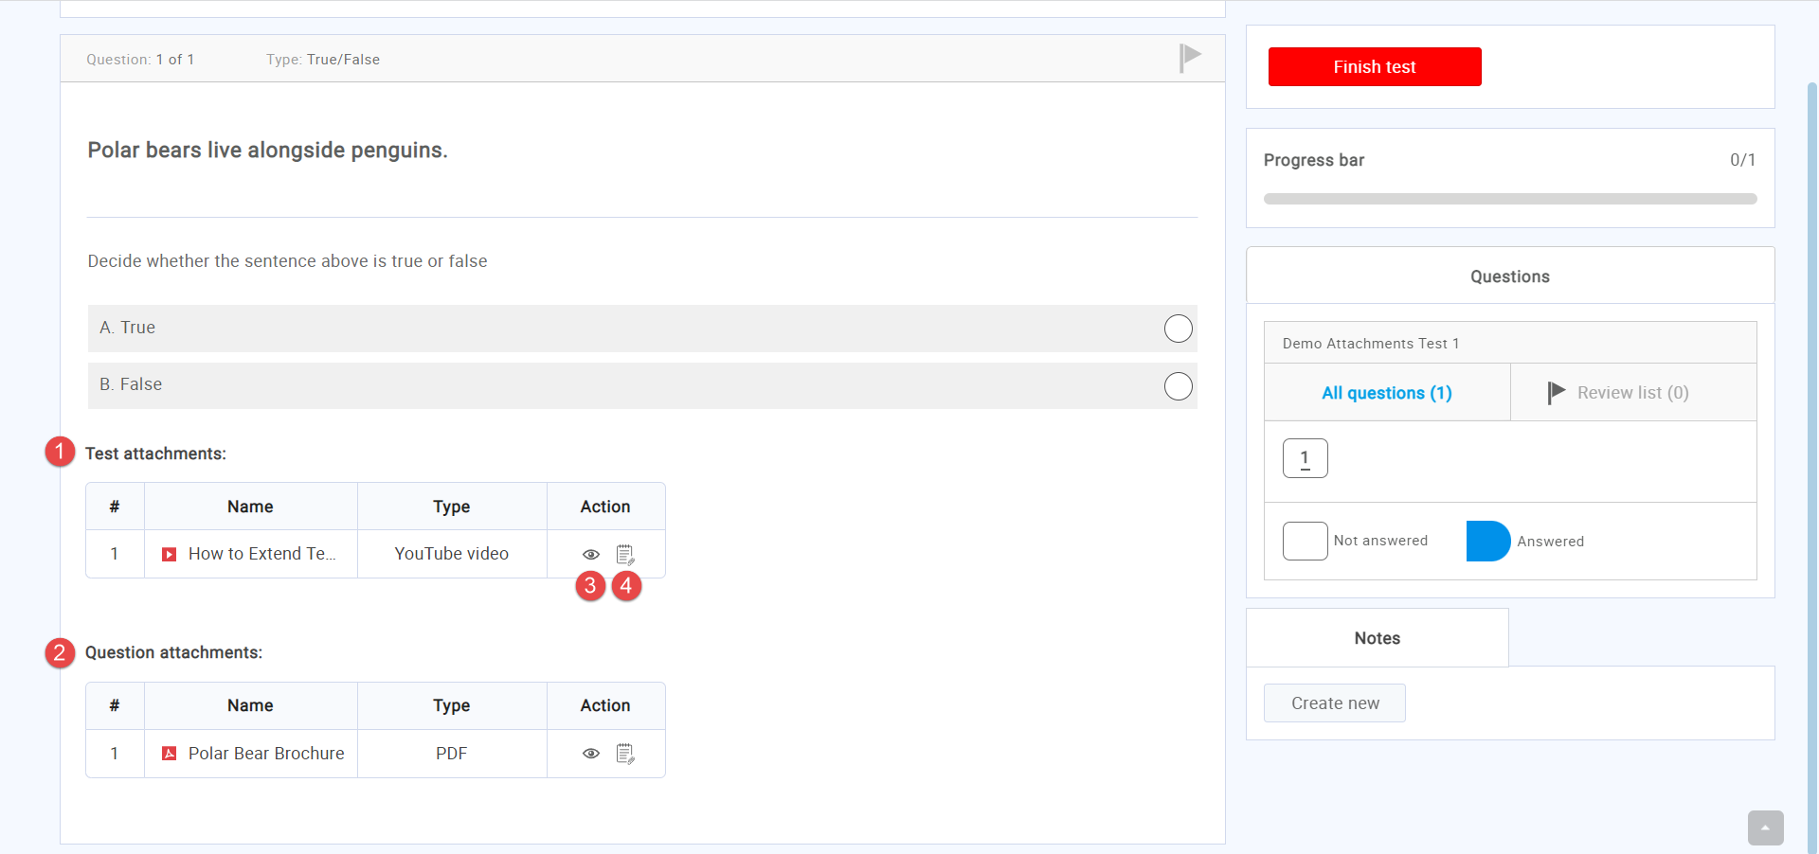1819x854 pixels.
Task: Open notes icon for Polar Bear Brochure
Action: 625,754
